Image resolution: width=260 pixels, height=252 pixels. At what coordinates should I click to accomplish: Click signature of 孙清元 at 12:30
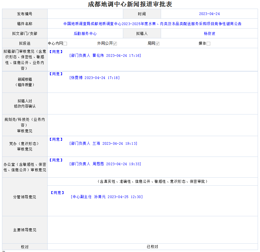tap(106, 197)
